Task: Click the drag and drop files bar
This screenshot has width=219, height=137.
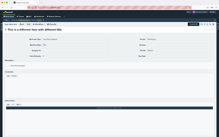Action: pos(109,108)
